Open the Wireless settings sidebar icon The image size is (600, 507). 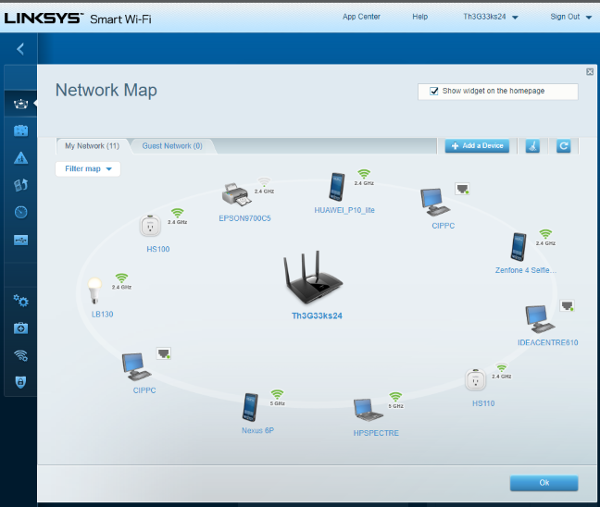20,355
